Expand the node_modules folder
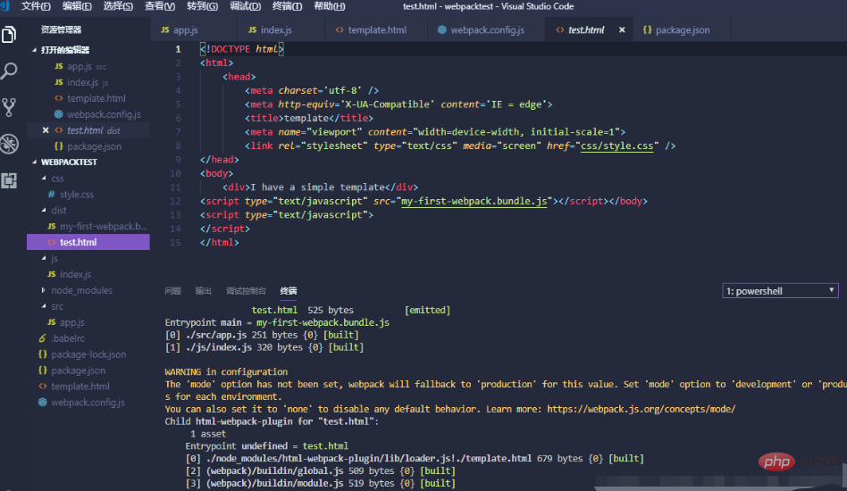 pos(45,290)
